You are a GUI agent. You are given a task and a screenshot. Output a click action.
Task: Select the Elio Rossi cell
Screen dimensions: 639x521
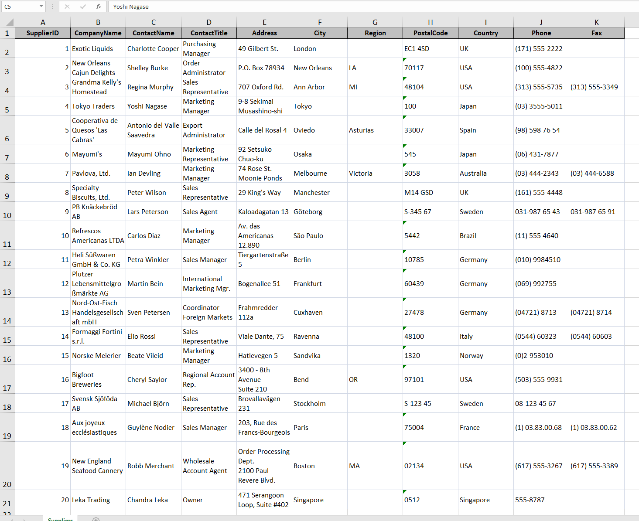[x=154, y=336]
